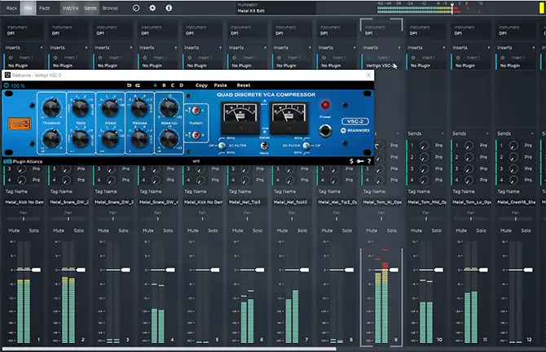Click the volume fader handle on channel 9
Image resolution: width=546 pixels, height=352 pixels.
click(x=394, y=270)
